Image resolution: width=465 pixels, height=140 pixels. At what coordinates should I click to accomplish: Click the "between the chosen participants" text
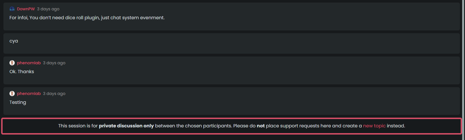click(x=193, y=126)
